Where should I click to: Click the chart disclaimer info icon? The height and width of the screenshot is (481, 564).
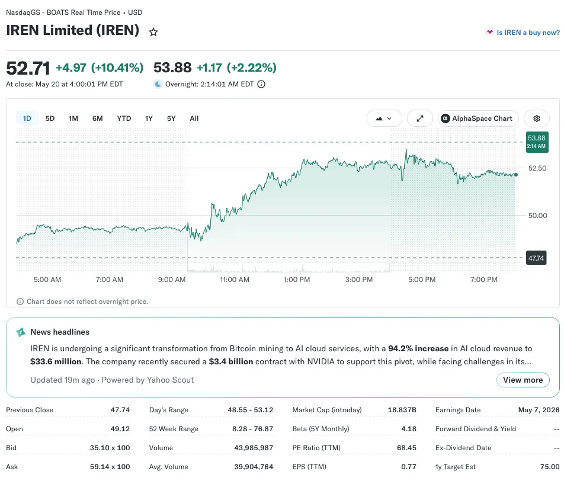coord(20,302)
